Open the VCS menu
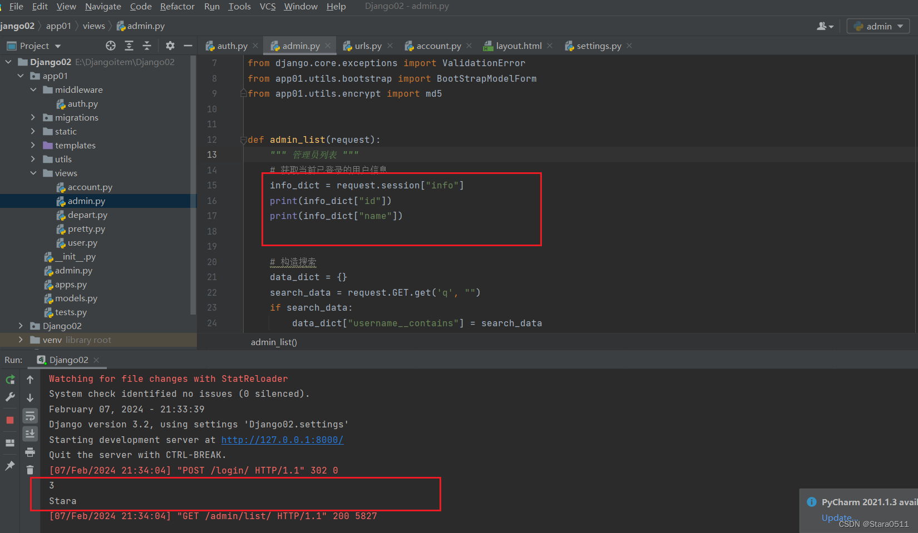 268,6
